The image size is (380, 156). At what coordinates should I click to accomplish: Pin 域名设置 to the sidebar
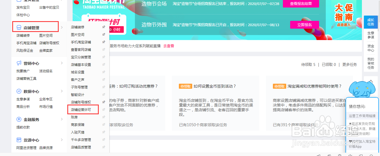(x=104, y=72)
